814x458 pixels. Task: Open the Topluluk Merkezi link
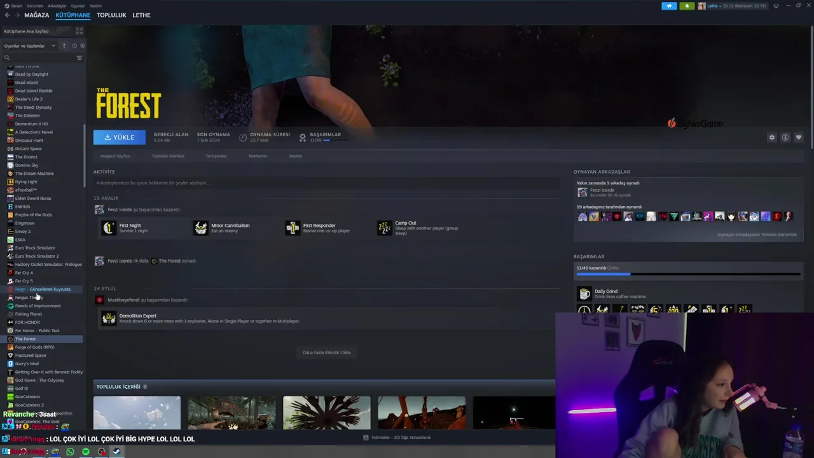click(x=168, y=156)
